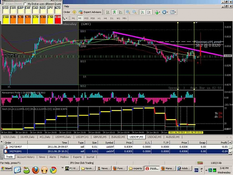The image size is (233, 175).
Task: Sort by Profit column header
Action: pos(218,143)
